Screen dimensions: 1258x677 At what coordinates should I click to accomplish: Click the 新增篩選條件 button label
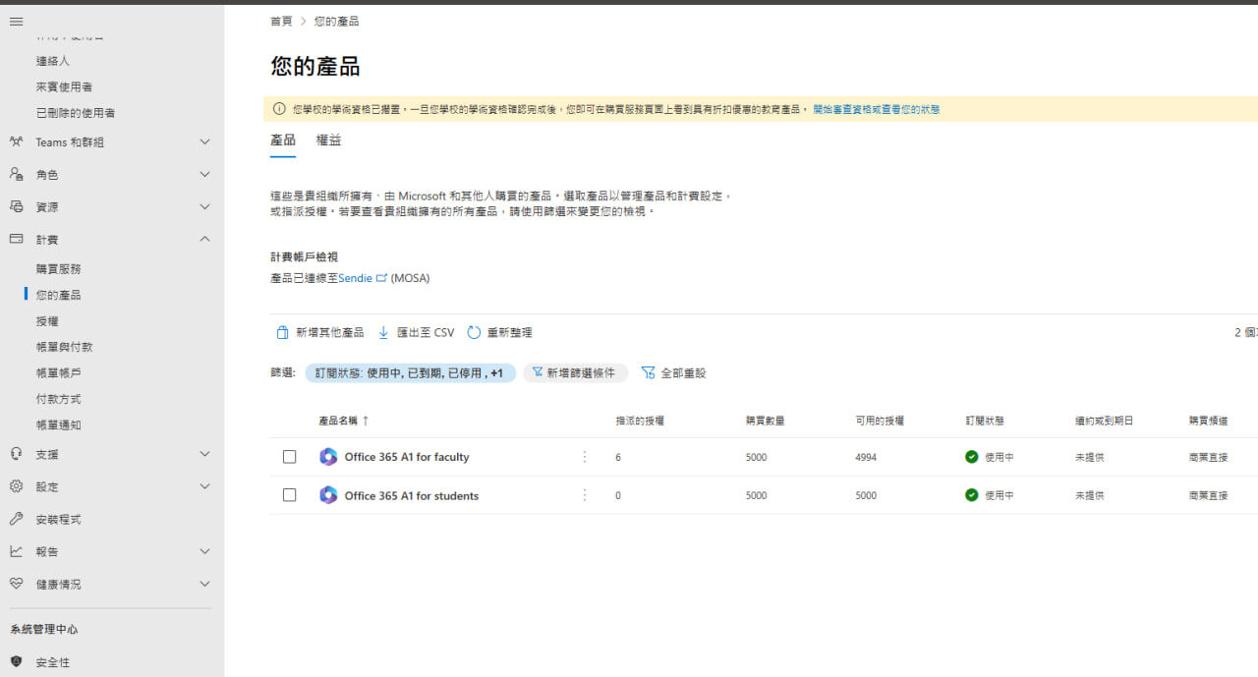pyautogui.click(x=581, y=373)
